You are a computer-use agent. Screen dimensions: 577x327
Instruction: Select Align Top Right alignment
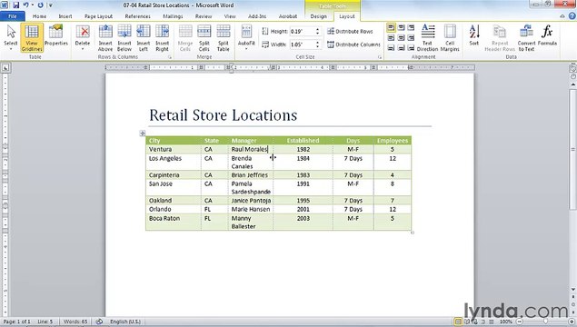[411, 27]
